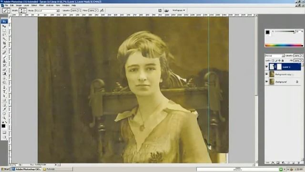
Task: Hide the Layer 1 layer
Action: (x=267, y=67)
